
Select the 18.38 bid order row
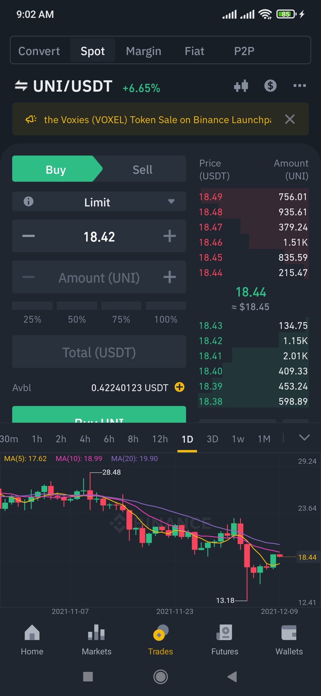(253, 401)
